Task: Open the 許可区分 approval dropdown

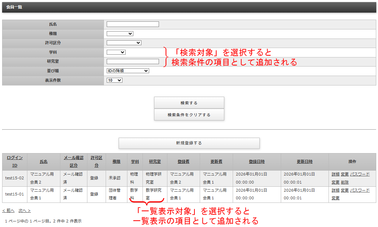Action: (124, 42)
